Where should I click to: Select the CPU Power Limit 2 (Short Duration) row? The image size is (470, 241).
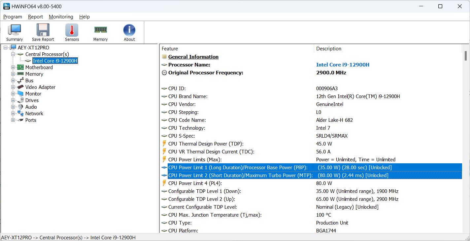(x=311, y=175)
